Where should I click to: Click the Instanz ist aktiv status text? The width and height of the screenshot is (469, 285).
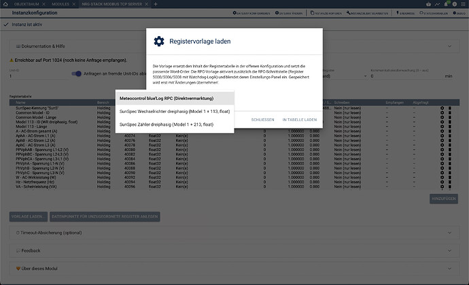pos(27,24)
